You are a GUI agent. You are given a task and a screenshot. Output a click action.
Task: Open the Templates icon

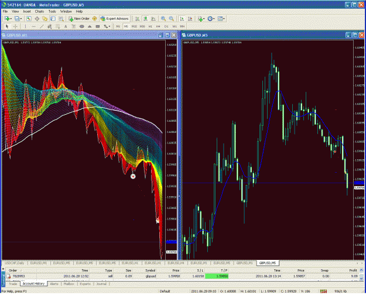click(220, 19)
